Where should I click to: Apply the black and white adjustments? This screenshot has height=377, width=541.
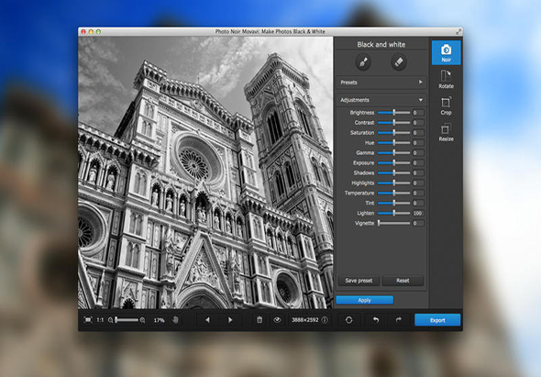(x=364, y=300)
